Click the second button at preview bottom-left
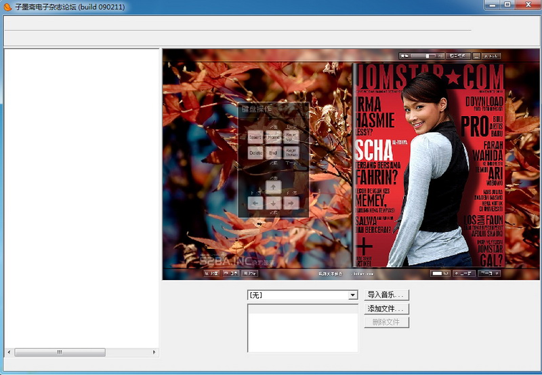 (231, 273)
